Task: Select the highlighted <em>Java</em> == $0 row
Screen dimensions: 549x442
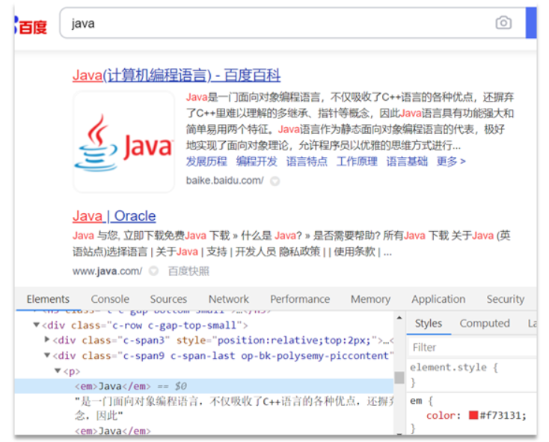Action: tap(204, 386)
